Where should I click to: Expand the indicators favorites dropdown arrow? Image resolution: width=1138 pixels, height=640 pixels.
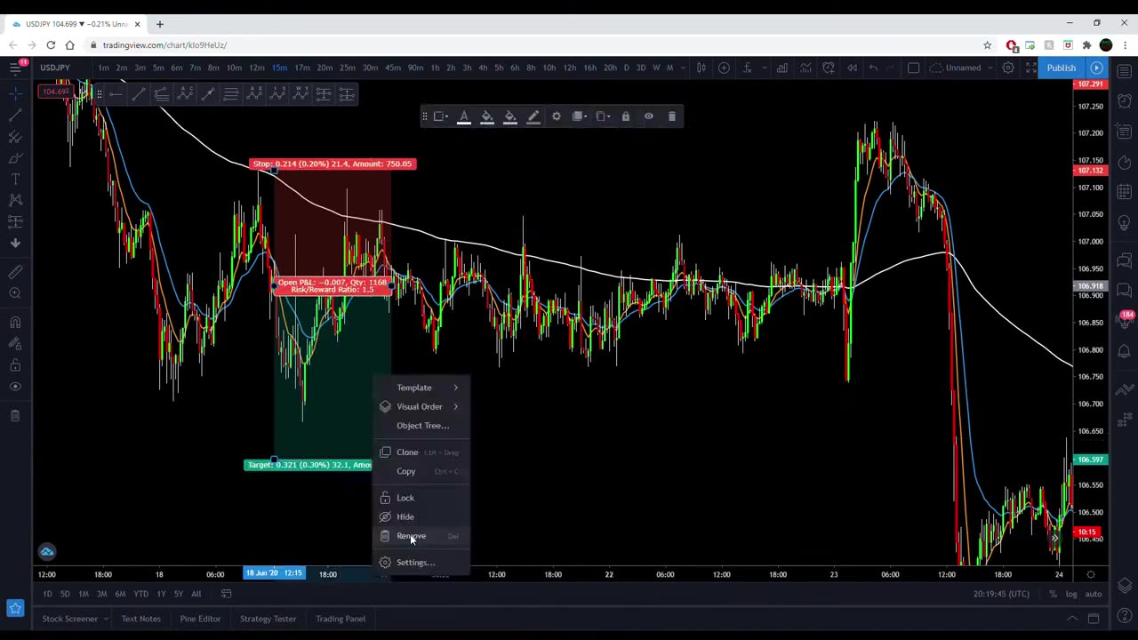[x=764, y=68]
